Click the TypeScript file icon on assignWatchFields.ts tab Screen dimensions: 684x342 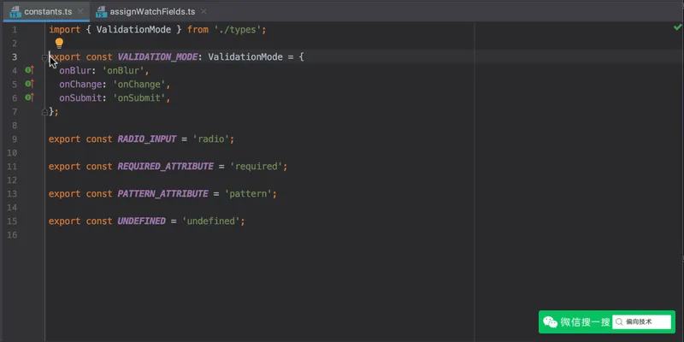click(101, 12)
